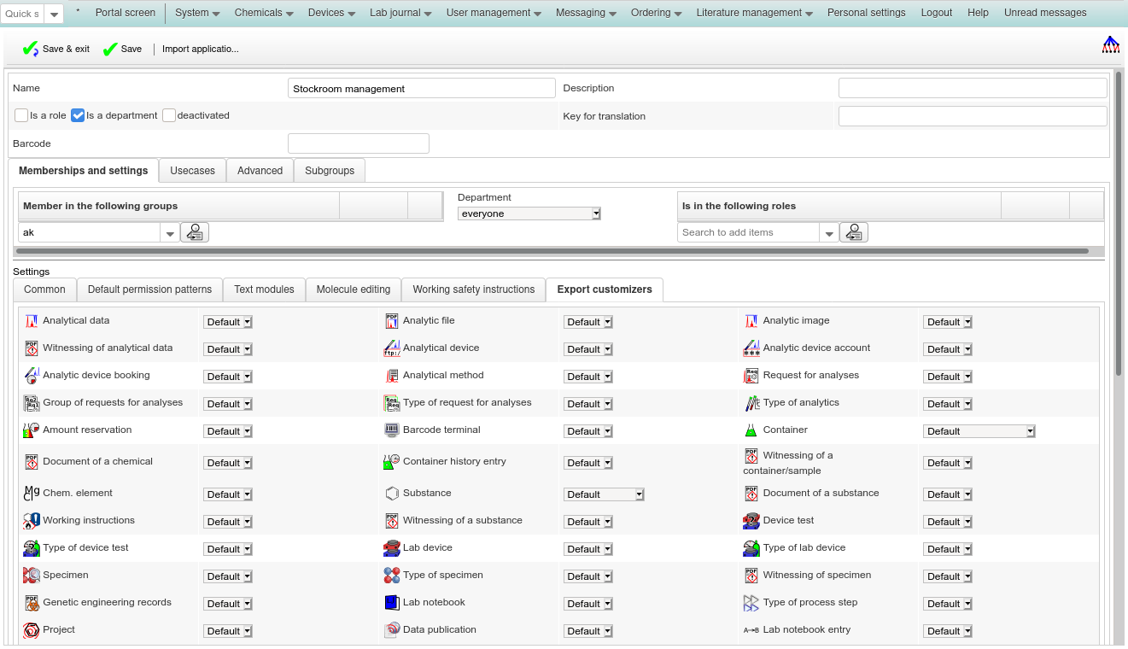Click the Type of specimen icon

[x=391, y=576]
